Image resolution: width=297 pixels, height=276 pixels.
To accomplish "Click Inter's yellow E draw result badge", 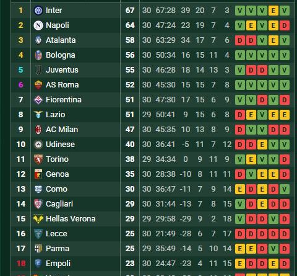I will (x=273, y=11).
